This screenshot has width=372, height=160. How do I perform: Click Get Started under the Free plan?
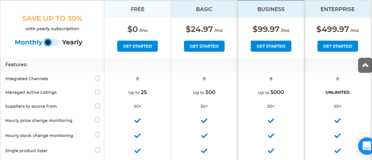(137, 46)
